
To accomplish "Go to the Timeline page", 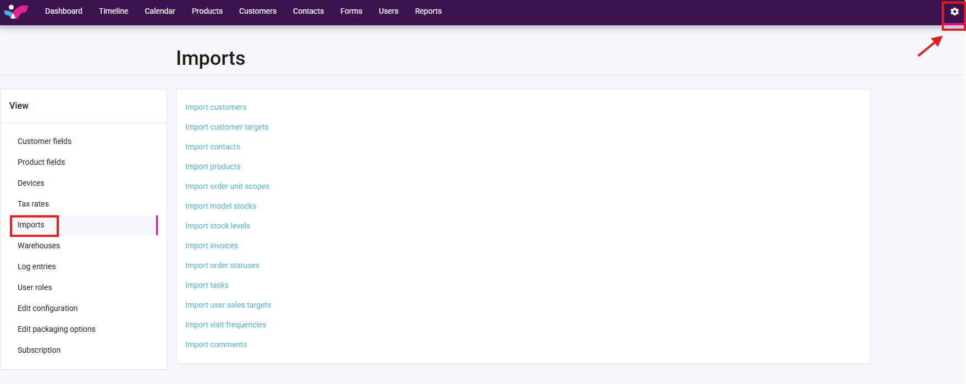I will pyautogui.click(x=113, y=11).
